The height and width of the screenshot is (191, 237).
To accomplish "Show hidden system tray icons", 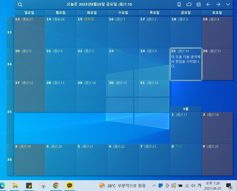I will click(x=154, y=186).
